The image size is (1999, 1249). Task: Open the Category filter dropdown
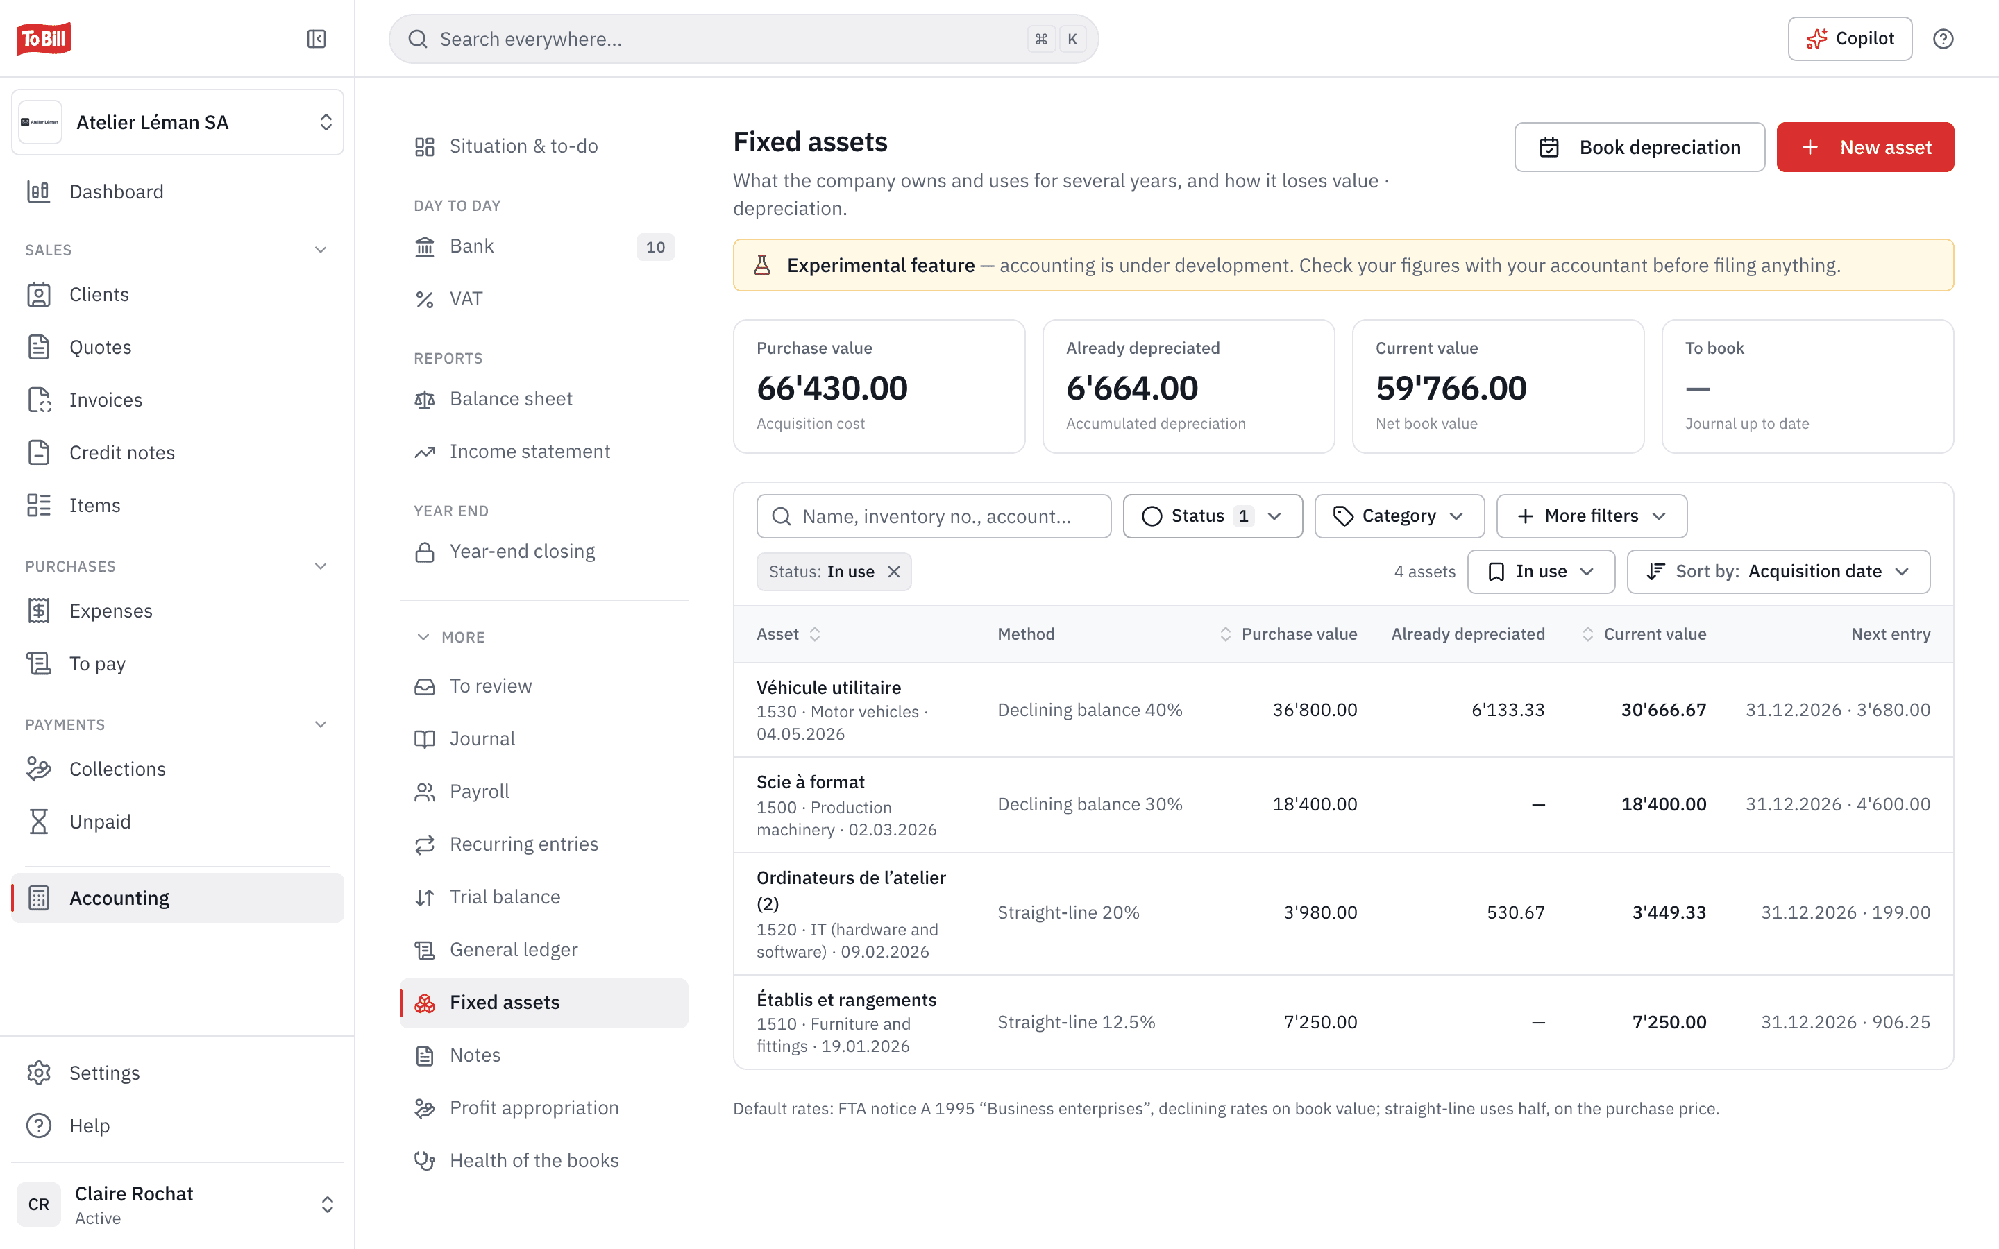click(x=1399, y=516)
